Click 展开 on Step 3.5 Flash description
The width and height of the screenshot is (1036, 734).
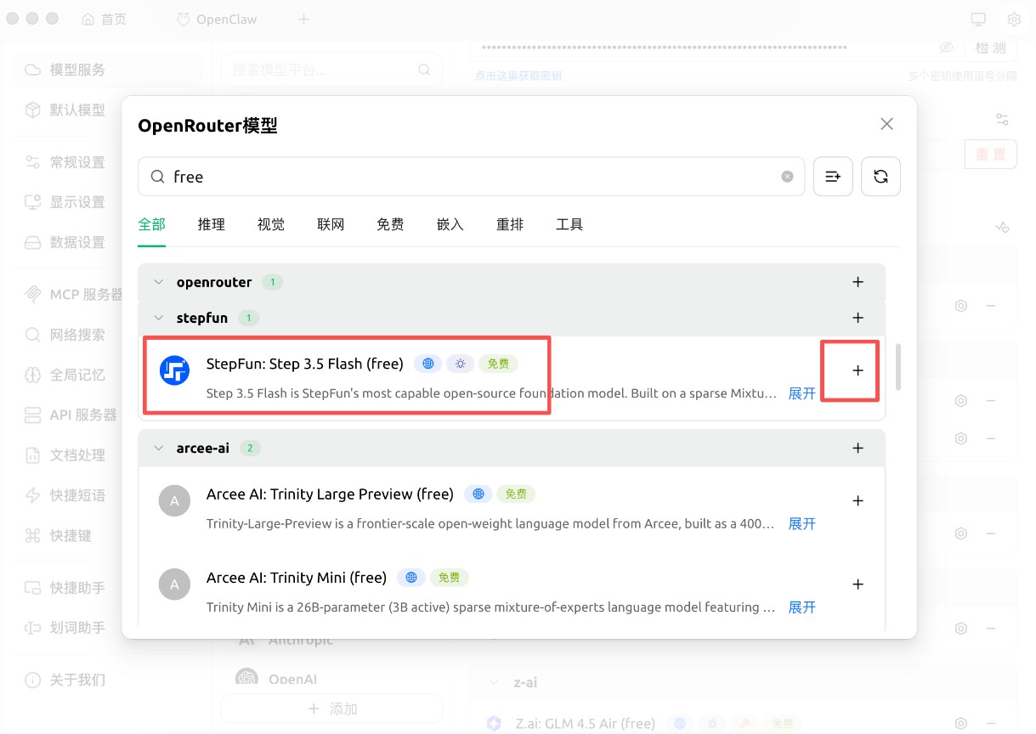(x=801, y=393)
